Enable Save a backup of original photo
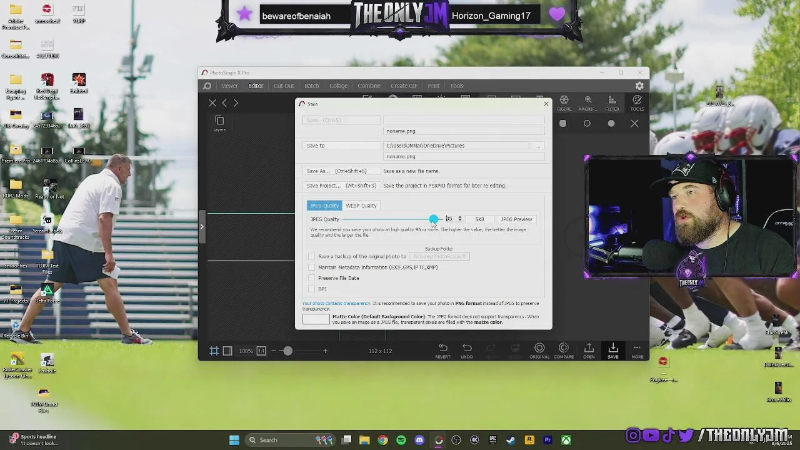 (312, 256)
